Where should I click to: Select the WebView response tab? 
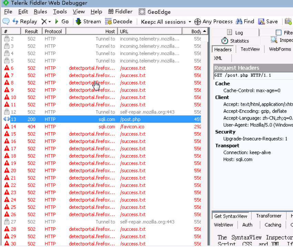coord(223,225)
